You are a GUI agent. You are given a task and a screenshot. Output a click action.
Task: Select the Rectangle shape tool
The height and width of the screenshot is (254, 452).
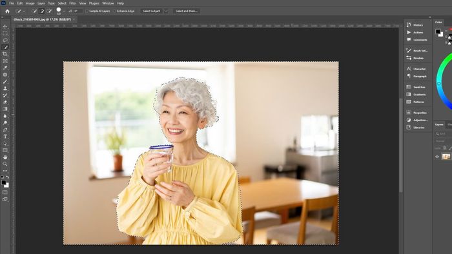[5, 150]
